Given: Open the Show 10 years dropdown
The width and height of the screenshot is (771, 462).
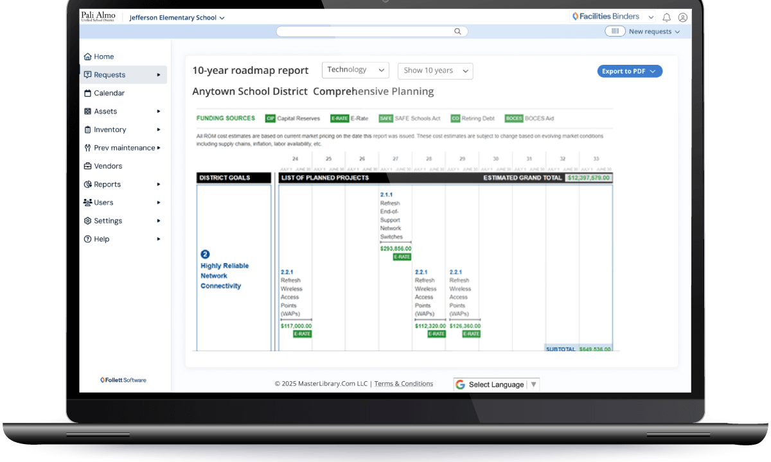Looking at the screenshot, I should (x=435, y=71).
